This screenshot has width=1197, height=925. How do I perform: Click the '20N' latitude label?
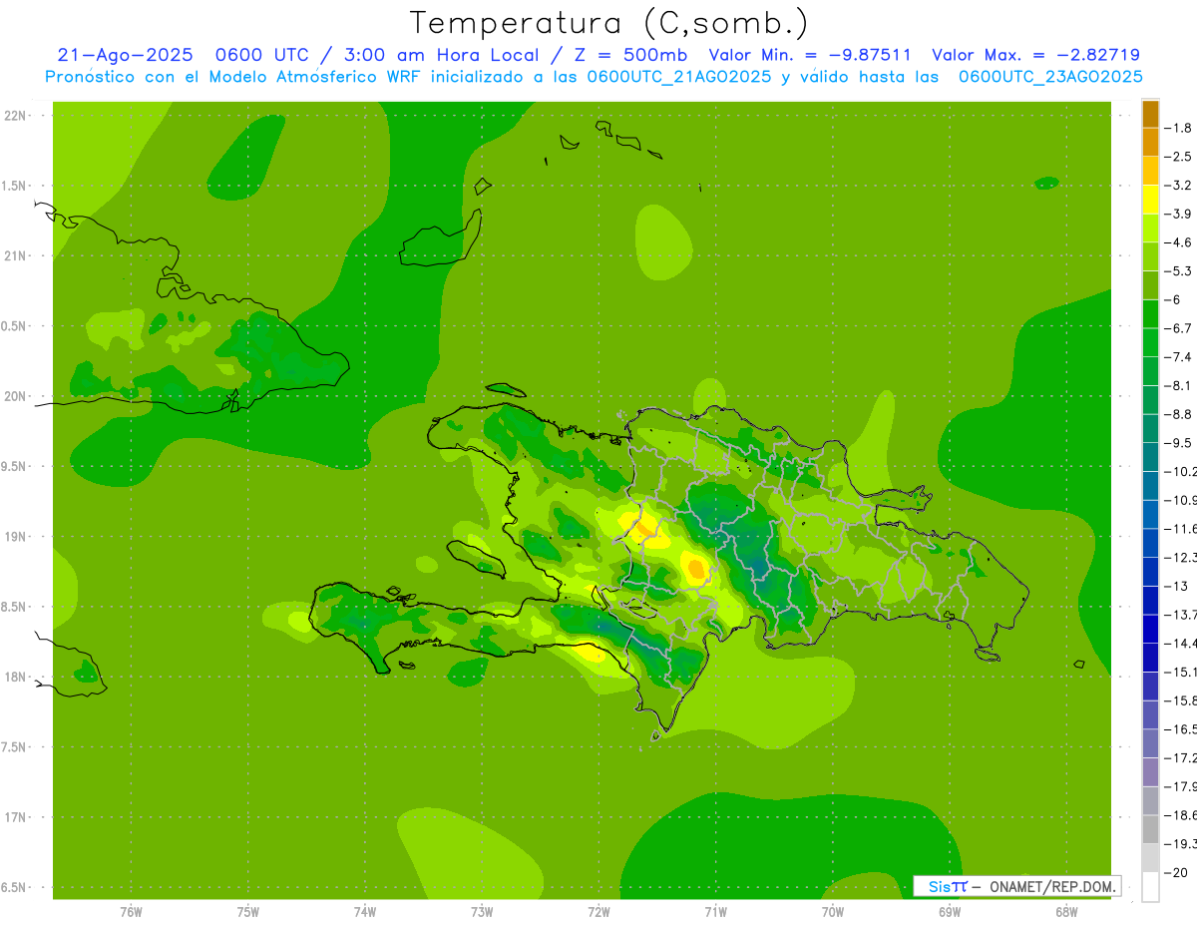click(x=15, y=396)
